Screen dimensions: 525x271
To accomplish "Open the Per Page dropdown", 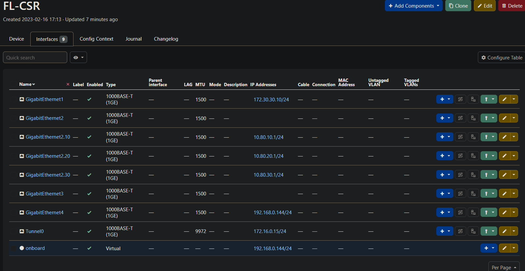I will tap(504, 267).
